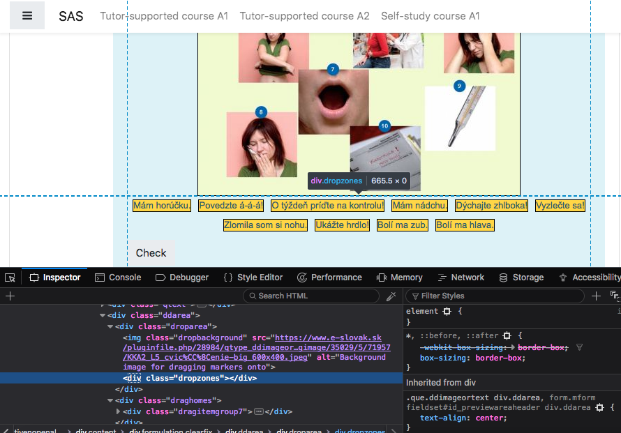The height and width of the screenshot is (433, 621).
Task: Collapse the div class ddarea node
Action: point(103,315)
